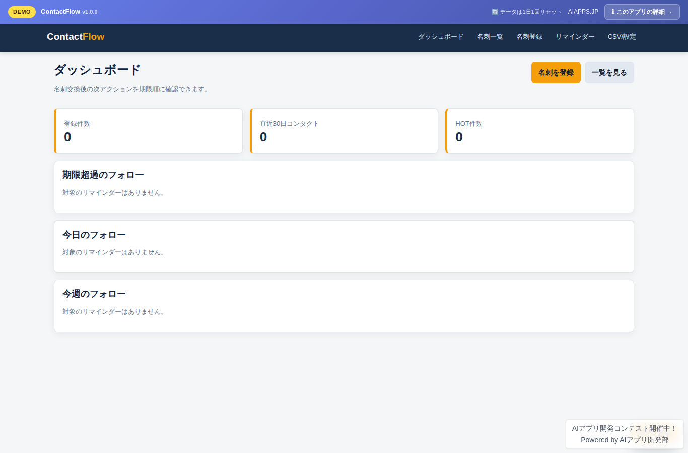This screenshot has height=453, width=688.
Task: Select the 直近30日コンタクト stat card
Action: 344,131
